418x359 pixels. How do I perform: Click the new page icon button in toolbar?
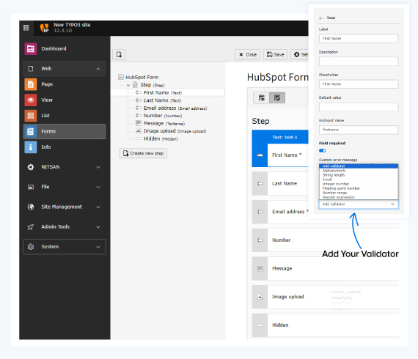pos(119,55)
